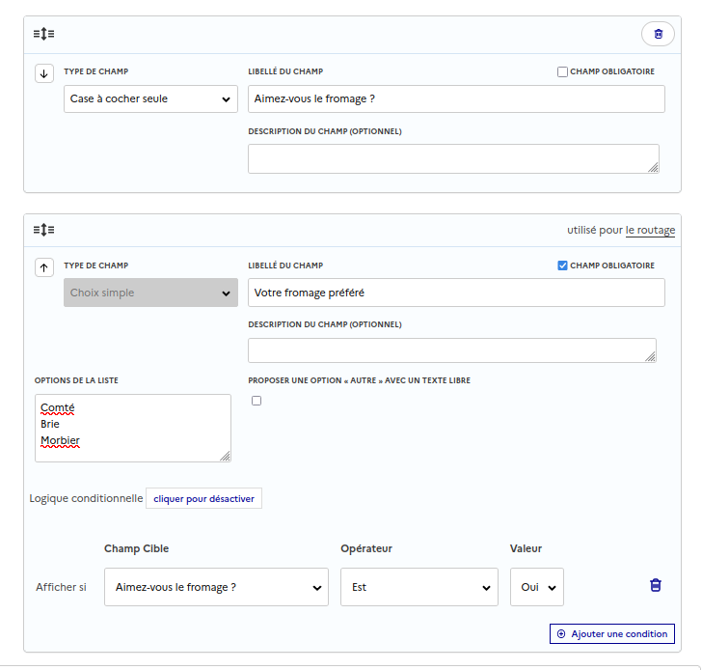Uncheck Champ obligatoire for Votre fromage préféré

[562, 265]
